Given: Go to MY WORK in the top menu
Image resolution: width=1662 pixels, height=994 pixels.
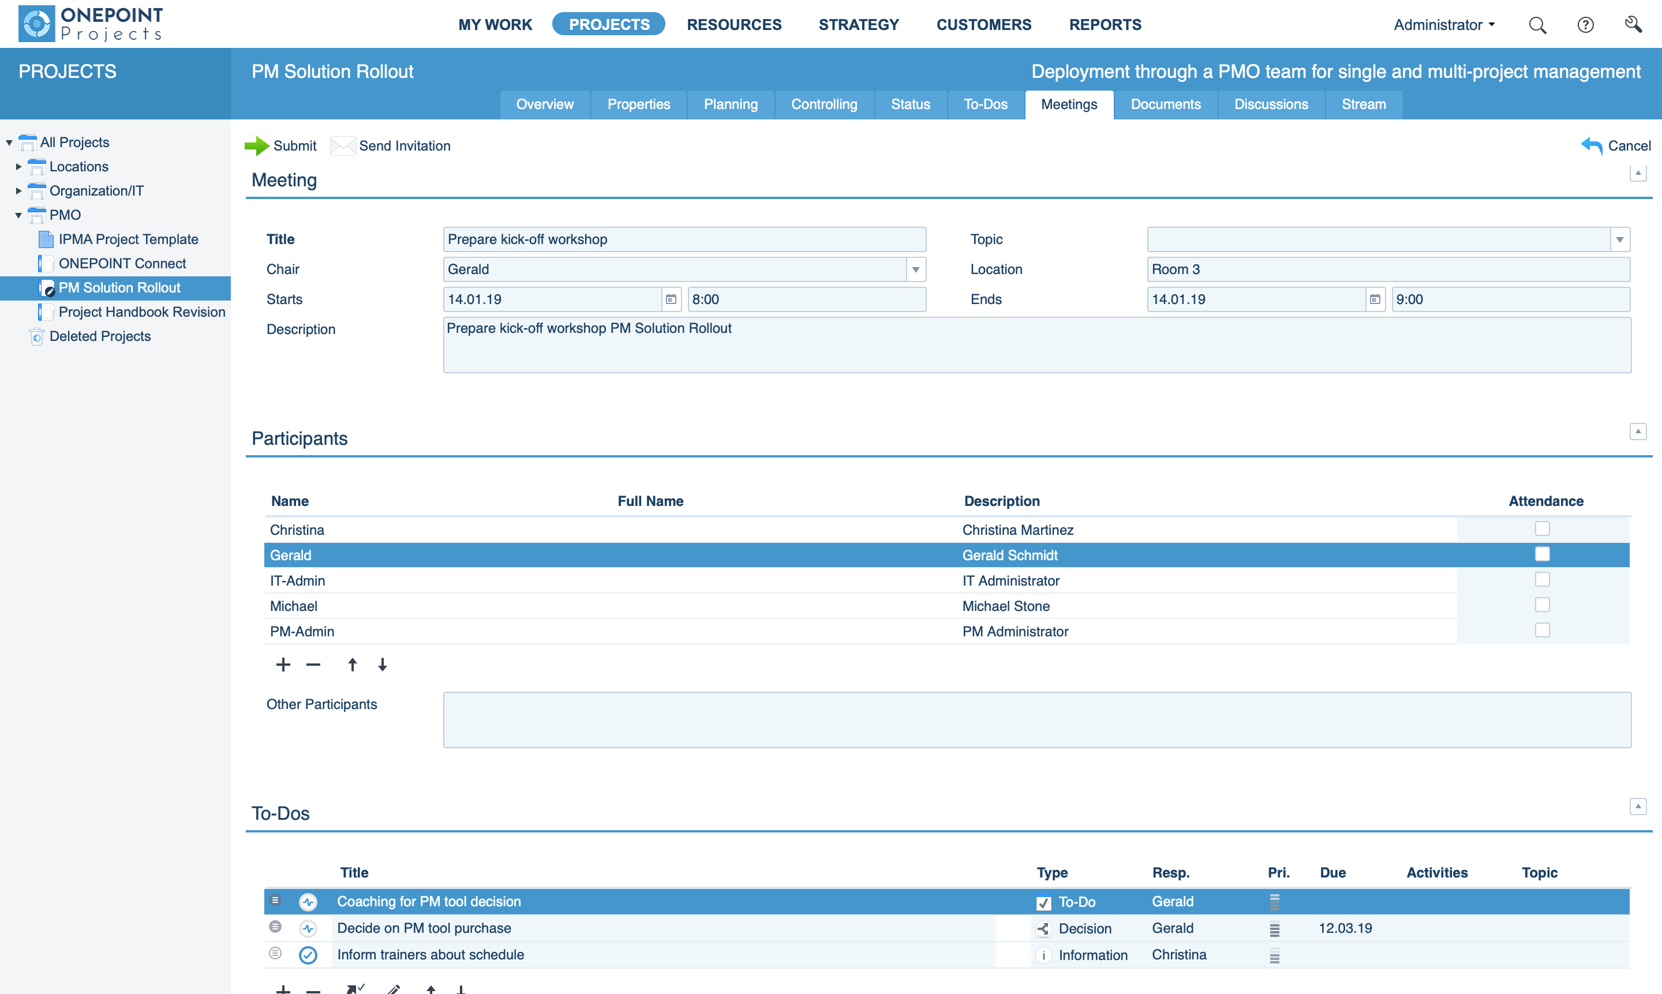Looking at the screenshot, I should [495, 25].
